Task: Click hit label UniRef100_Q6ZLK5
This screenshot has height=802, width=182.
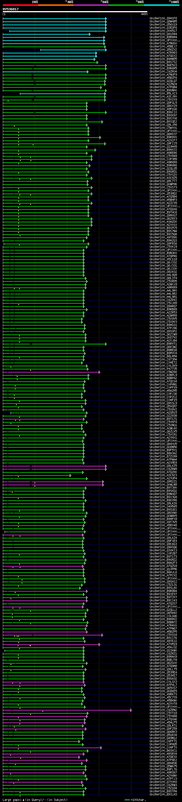Action: tap(163, 432)
